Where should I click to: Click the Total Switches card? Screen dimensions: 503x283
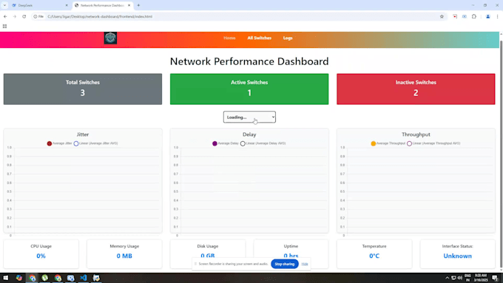(x=83, y=89)
